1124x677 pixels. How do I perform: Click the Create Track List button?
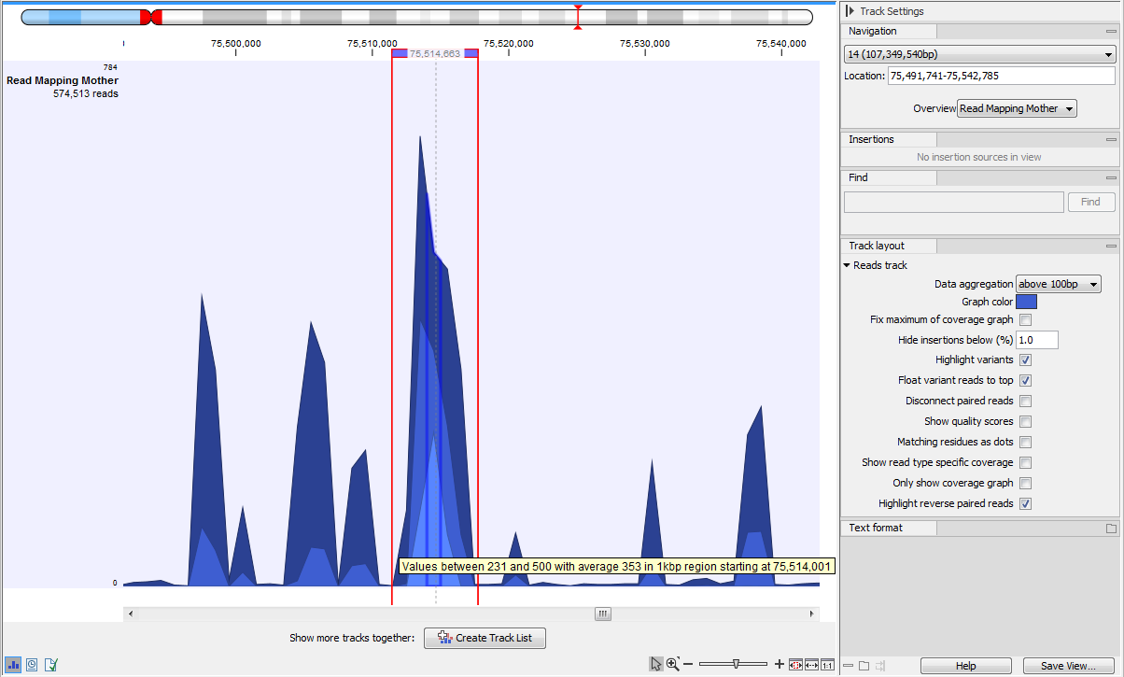pyautogui.click(x=485, y=638)
